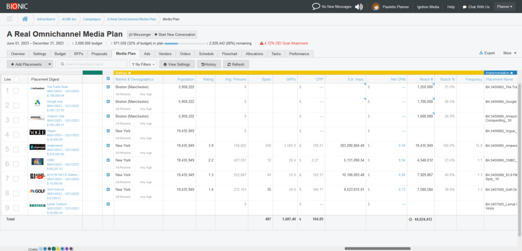The image size is (522, 251).
Task: Click the View Settings button
Action: (x=177, y=64)
